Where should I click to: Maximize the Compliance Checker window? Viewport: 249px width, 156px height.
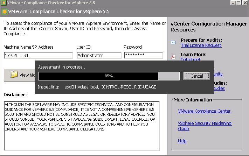(239, 3)
